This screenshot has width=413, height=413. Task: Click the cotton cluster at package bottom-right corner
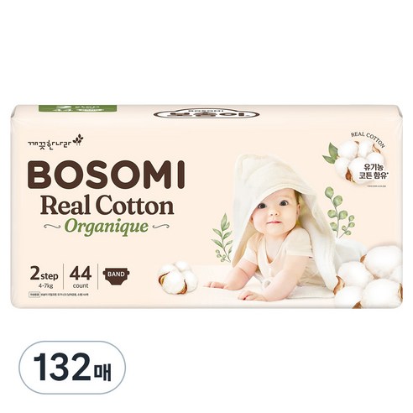click(370, 276)
